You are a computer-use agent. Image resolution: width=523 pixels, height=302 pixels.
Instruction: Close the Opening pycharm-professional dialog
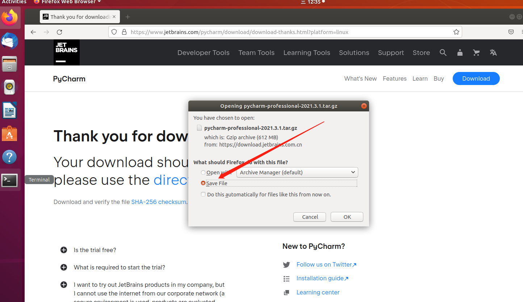[364, 106]
